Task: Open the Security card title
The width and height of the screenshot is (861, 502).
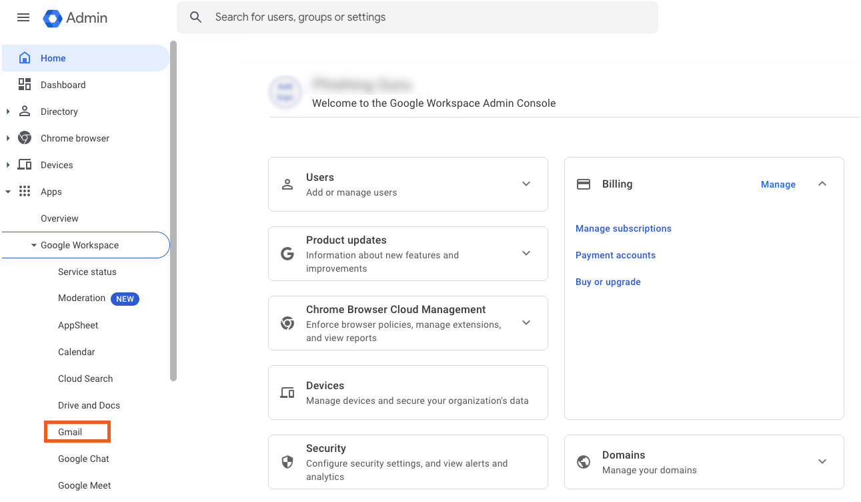Action: 326,449
